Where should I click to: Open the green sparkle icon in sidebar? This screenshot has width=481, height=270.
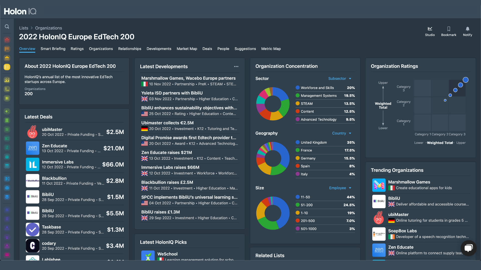click(7, 111)
